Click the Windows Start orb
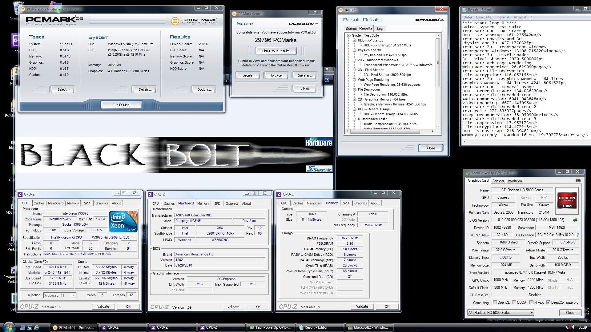The width and height of the screenshot is (591, 332). (x=8, y=327)
